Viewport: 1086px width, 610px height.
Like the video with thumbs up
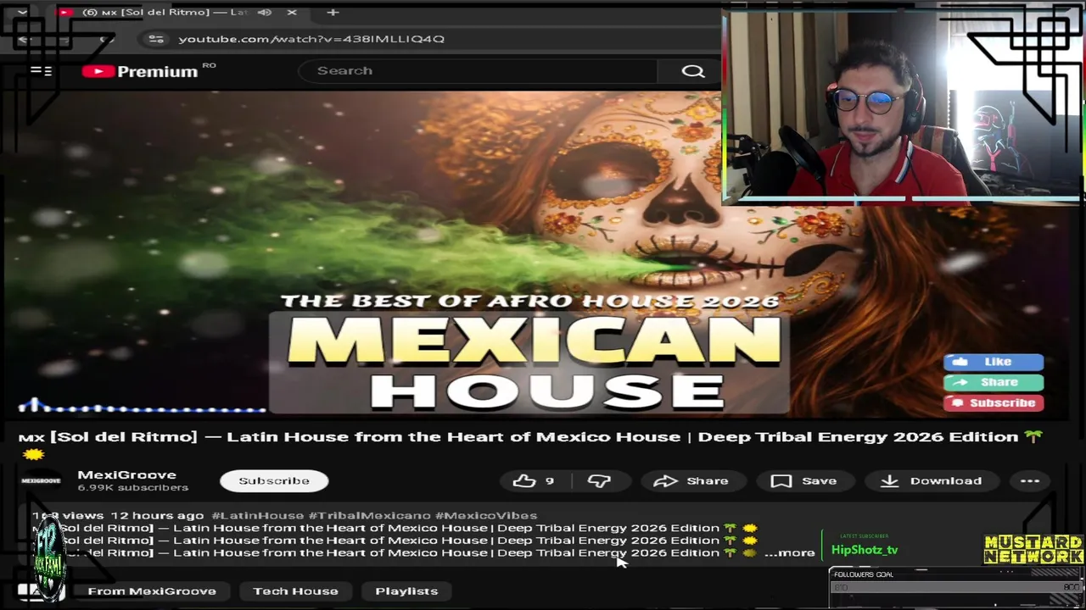[x=534, y=480]
